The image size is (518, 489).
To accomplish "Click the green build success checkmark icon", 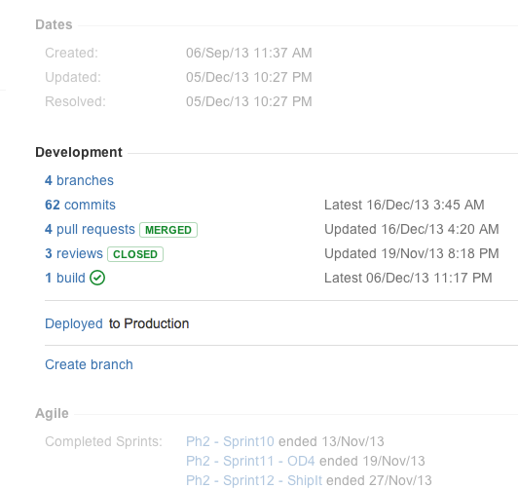I will pyautogui.click(x=97, y=278).
